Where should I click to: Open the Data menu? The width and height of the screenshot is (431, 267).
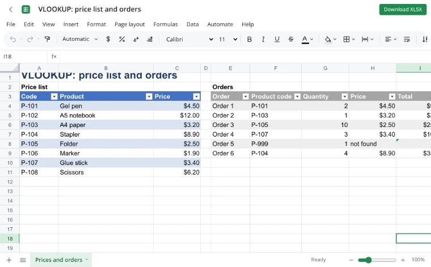[192, 24]
